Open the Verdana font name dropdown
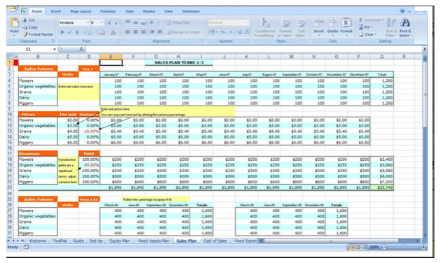This screenshot has height=263, width=440. click(x=87, y=22)
